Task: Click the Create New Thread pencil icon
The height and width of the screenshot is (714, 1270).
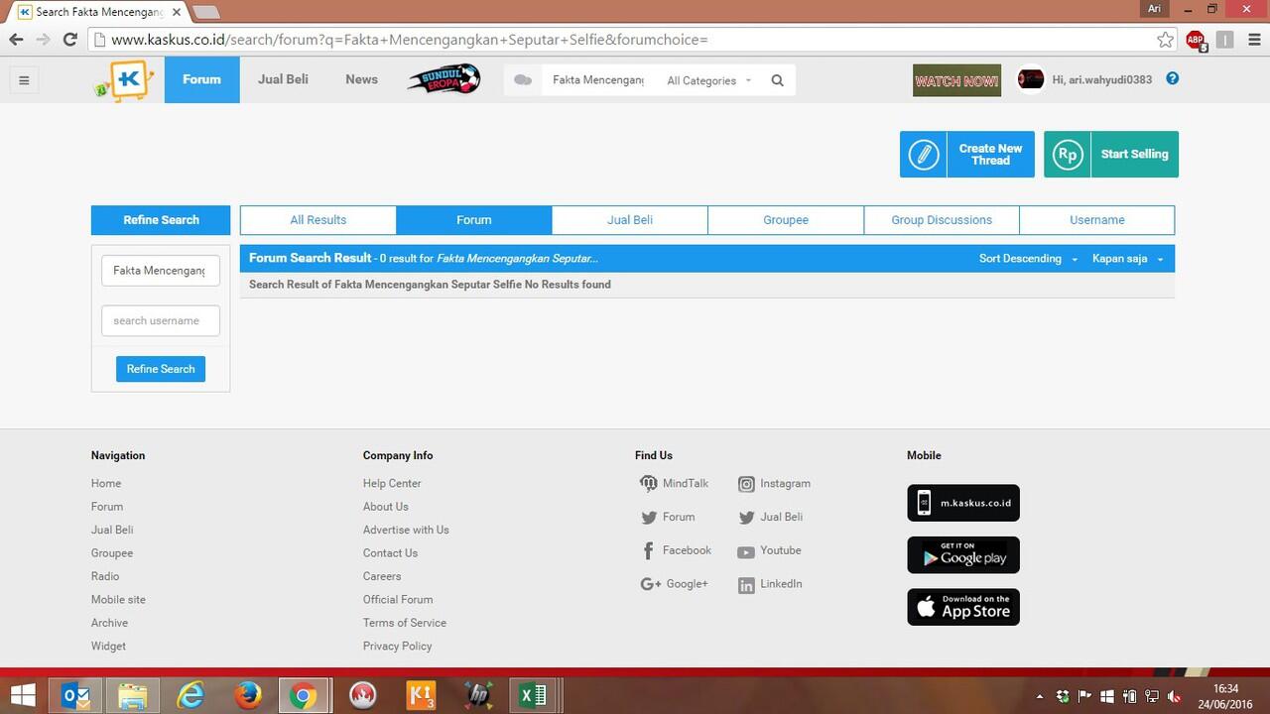Action: point(924,155)
